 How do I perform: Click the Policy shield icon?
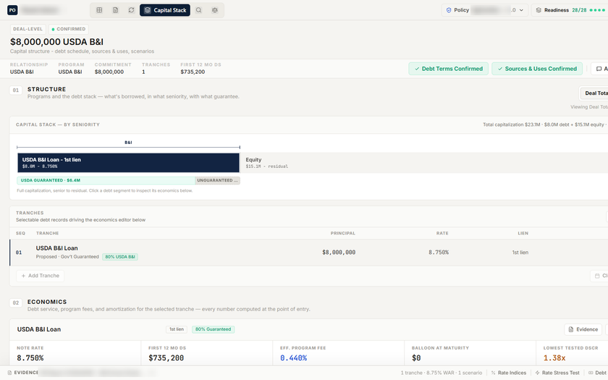(x=449, y=10)
